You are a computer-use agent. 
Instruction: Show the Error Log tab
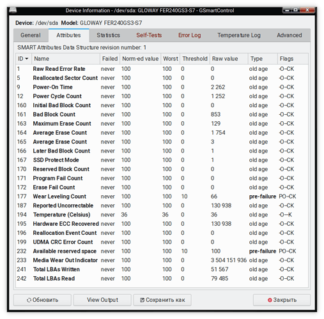coord(189,35)
